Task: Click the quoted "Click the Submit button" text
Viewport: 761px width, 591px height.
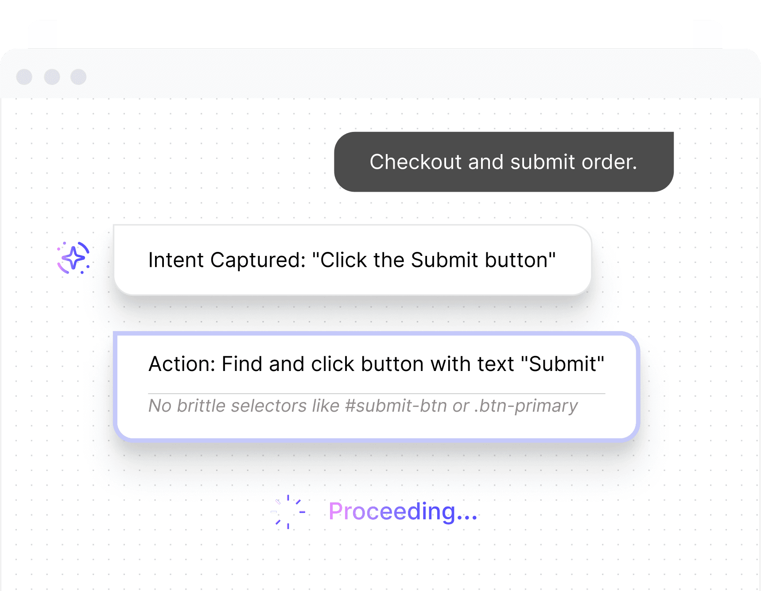Action: (434, 260)
